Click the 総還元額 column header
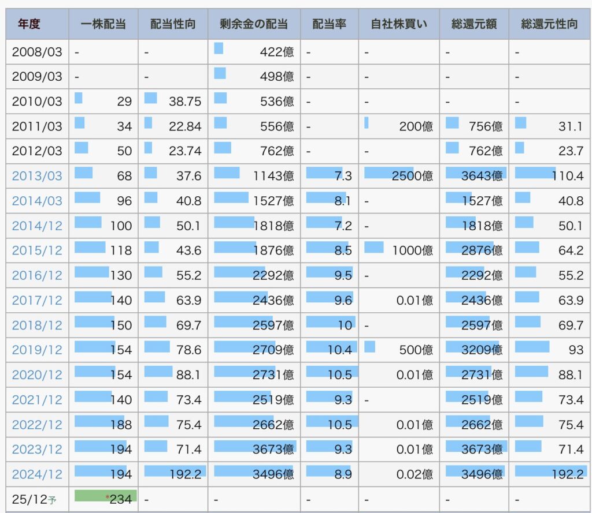 coord(473,24)
